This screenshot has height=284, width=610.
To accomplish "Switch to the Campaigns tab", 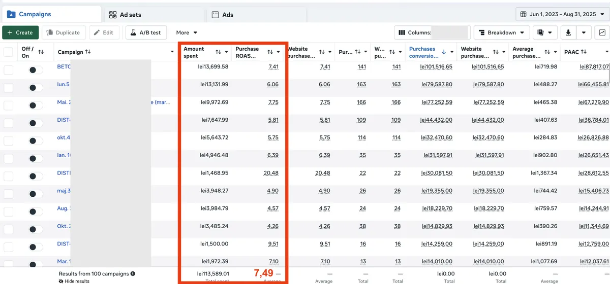I will pyautogui.click(x=51, y=14).
